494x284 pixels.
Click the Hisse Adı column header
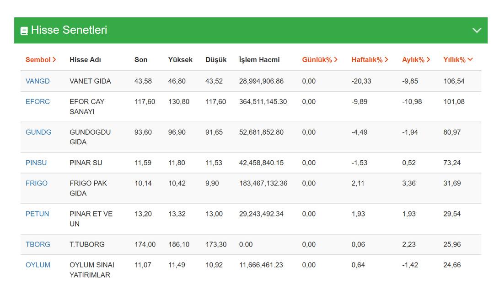[85, 60]
